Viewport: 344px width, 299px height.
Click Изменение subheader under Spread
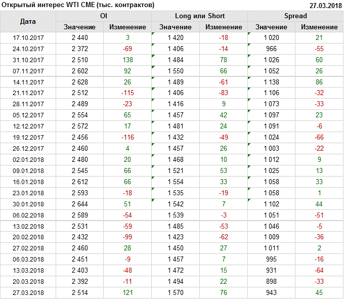coord(319,27)
